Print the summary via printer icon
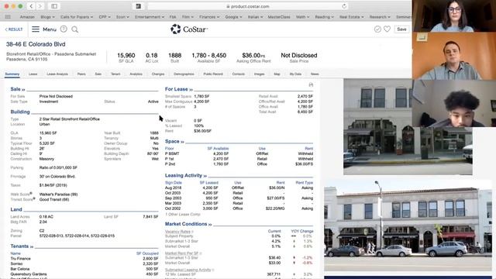Image resolution: width=496 pixels, height=279 pixels. coord(311,84)
